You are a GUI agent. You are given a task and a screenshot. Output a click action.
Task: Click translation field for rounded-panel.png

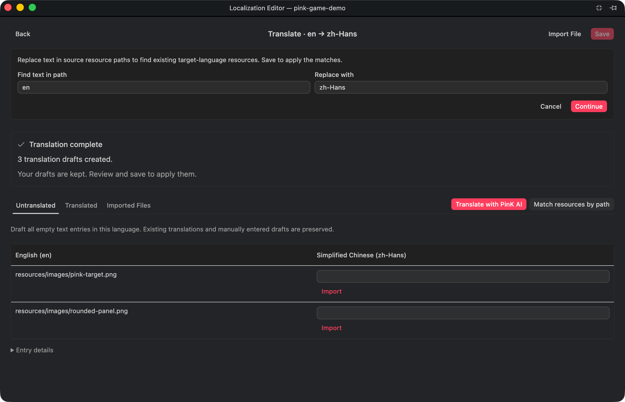coord(463,313)
